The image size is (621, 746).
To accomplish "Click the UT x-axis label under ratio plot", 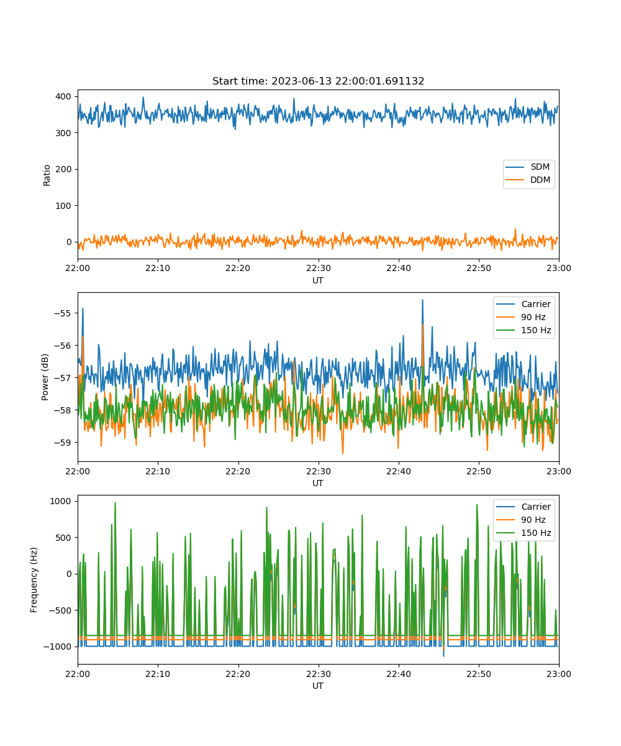I will click(x=318, y=281).
